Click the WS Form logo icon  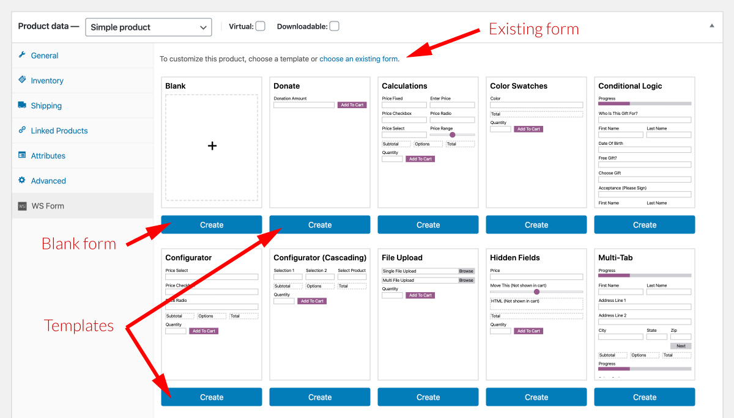(22, 206)
